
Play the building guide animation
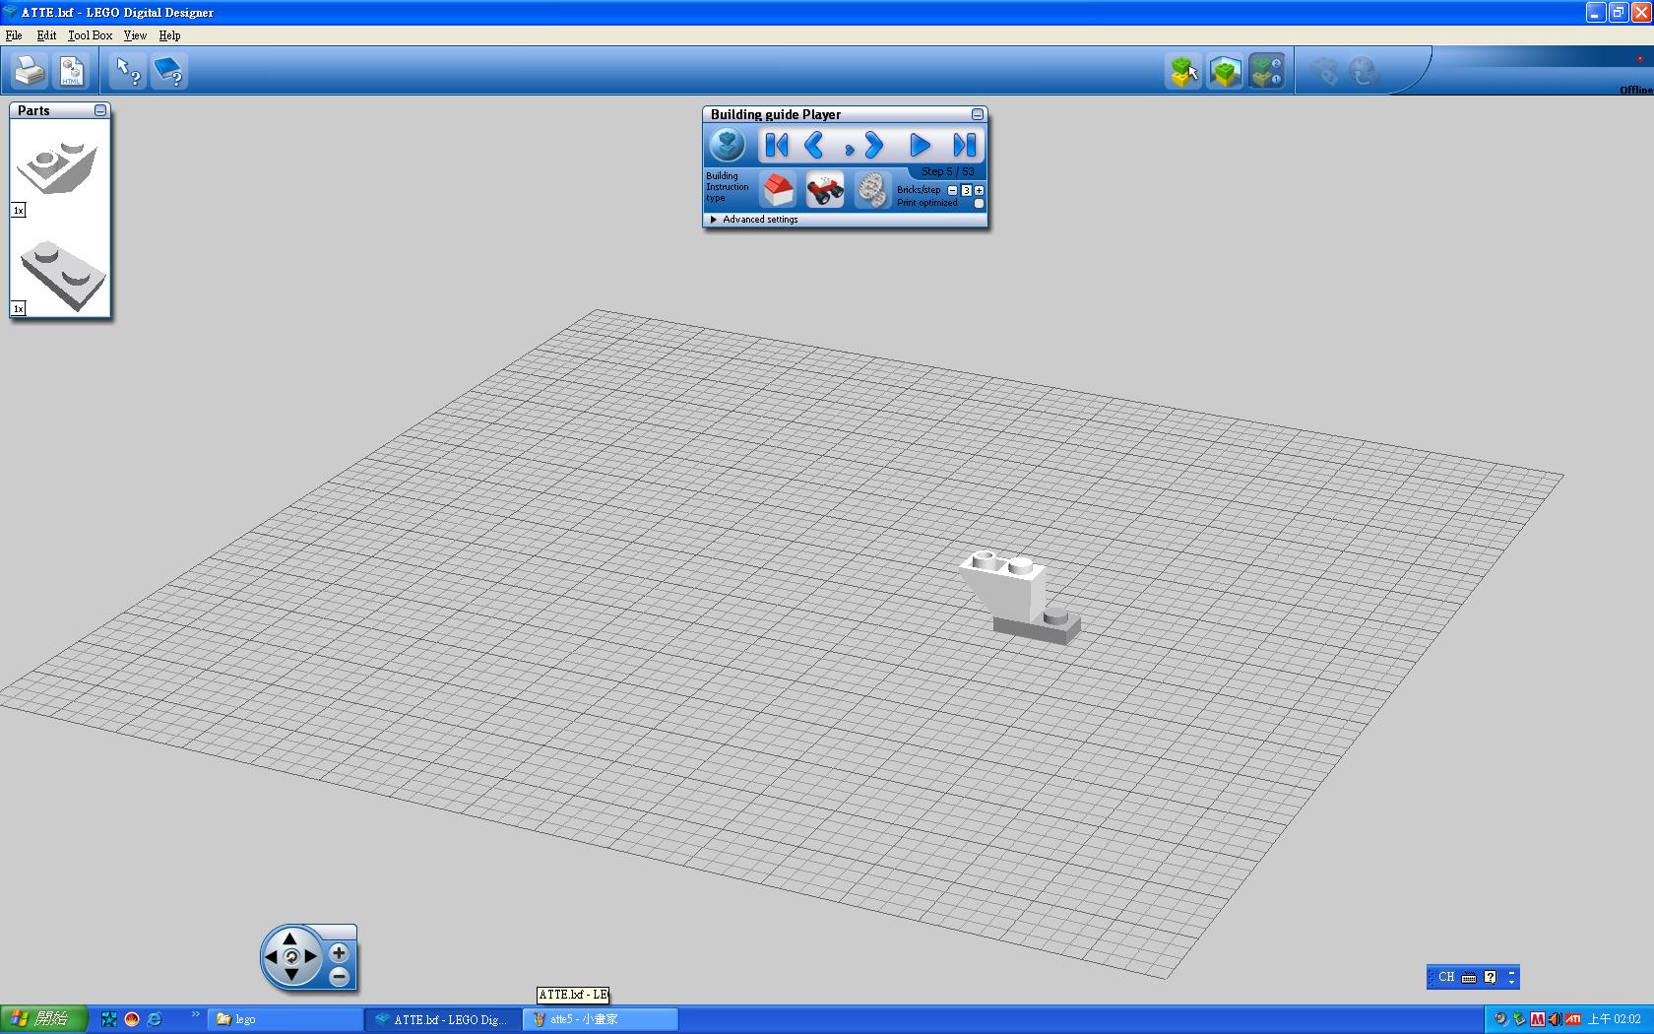click(x=920, y=146)
